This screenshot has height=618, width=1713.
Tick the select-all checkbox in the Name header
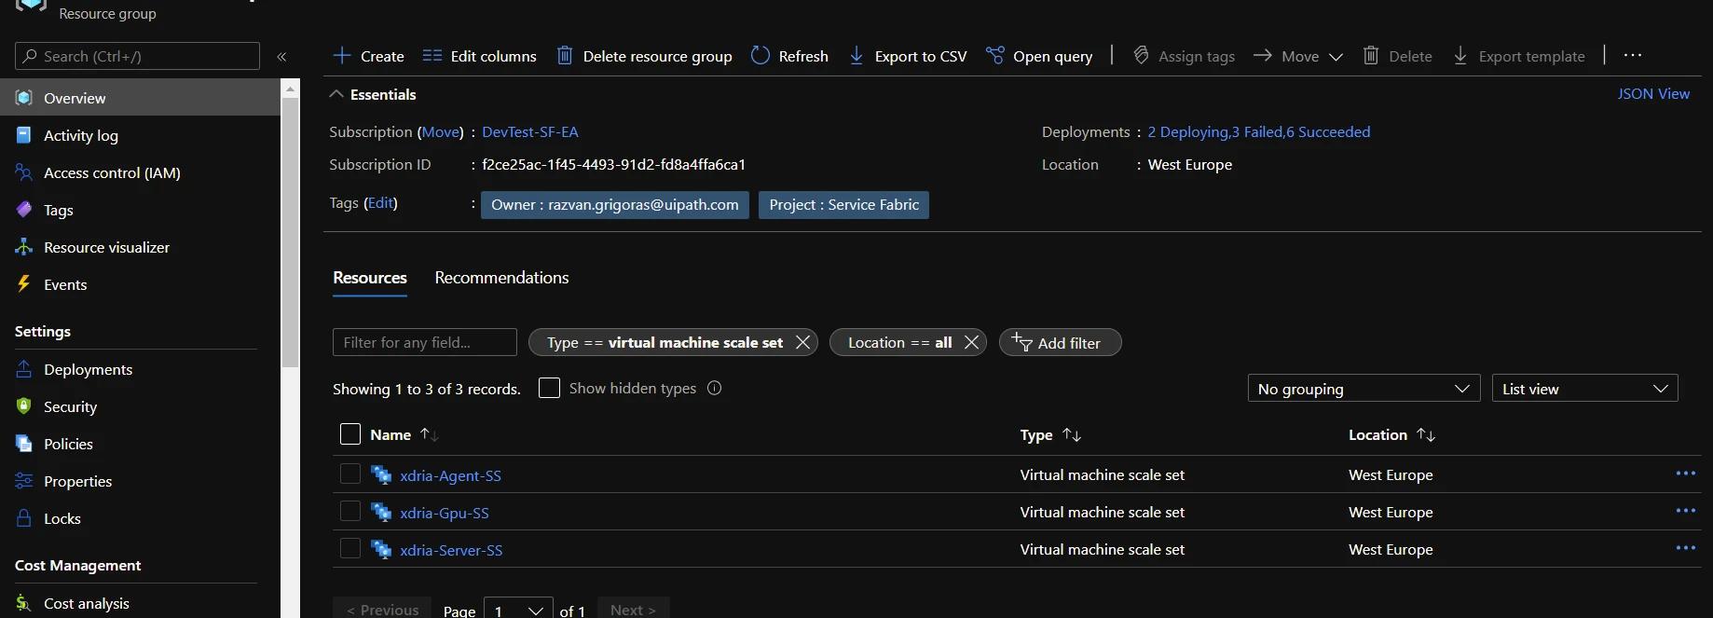click(350, 434)
